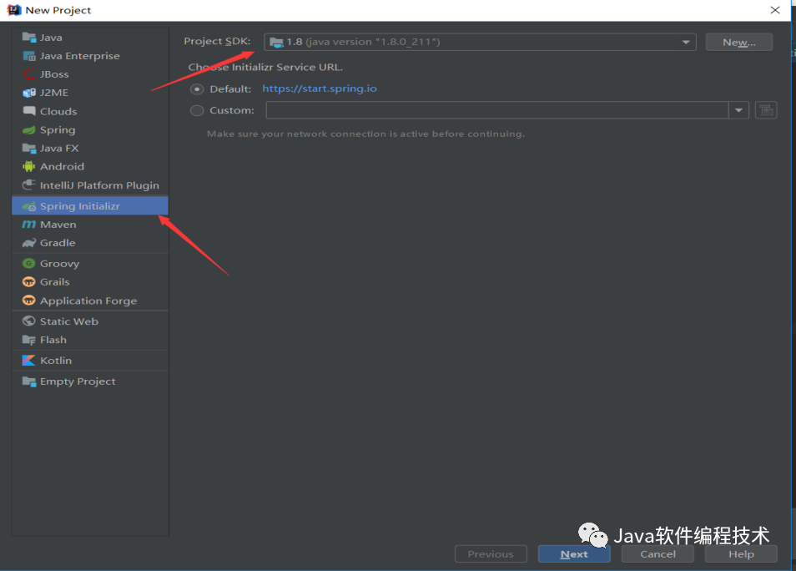Click the Spring Initializr icon
This screenshot has height=571, width=796.
click(x=29, y=206)
